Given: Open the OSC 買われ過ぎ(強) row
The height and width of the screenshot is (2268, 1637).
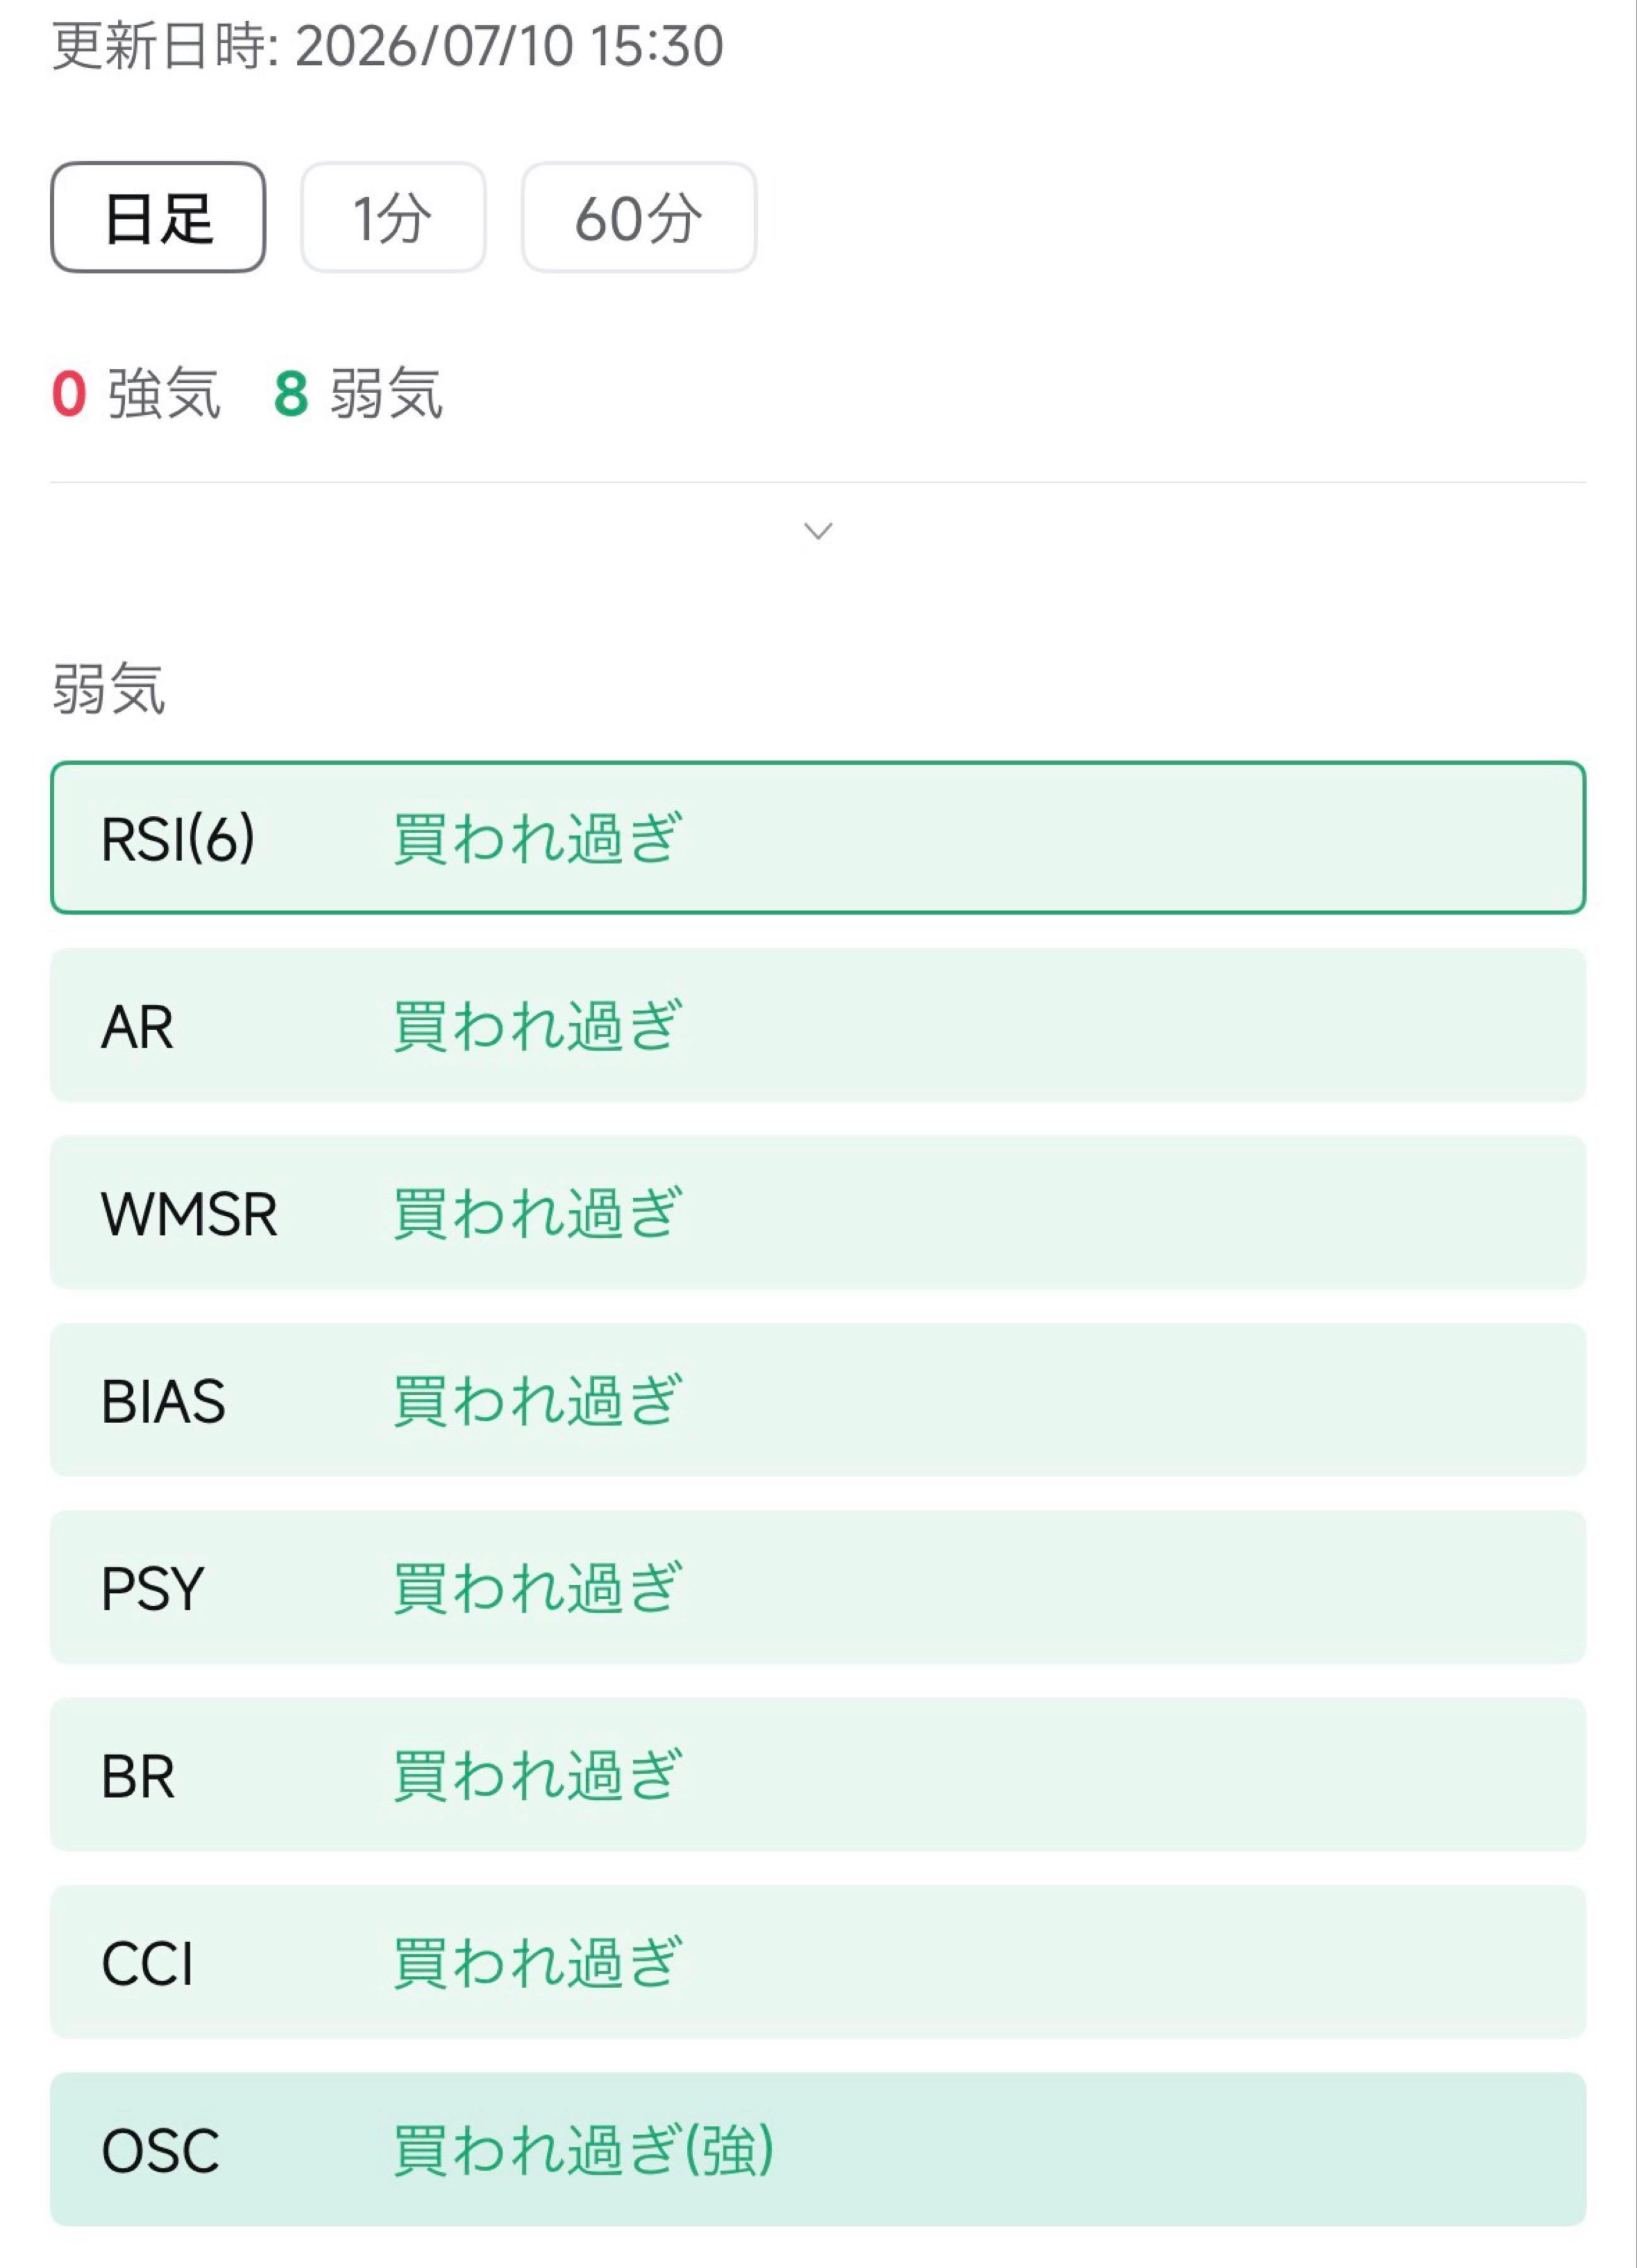Looking at the screenshot, I should 818,2149.
